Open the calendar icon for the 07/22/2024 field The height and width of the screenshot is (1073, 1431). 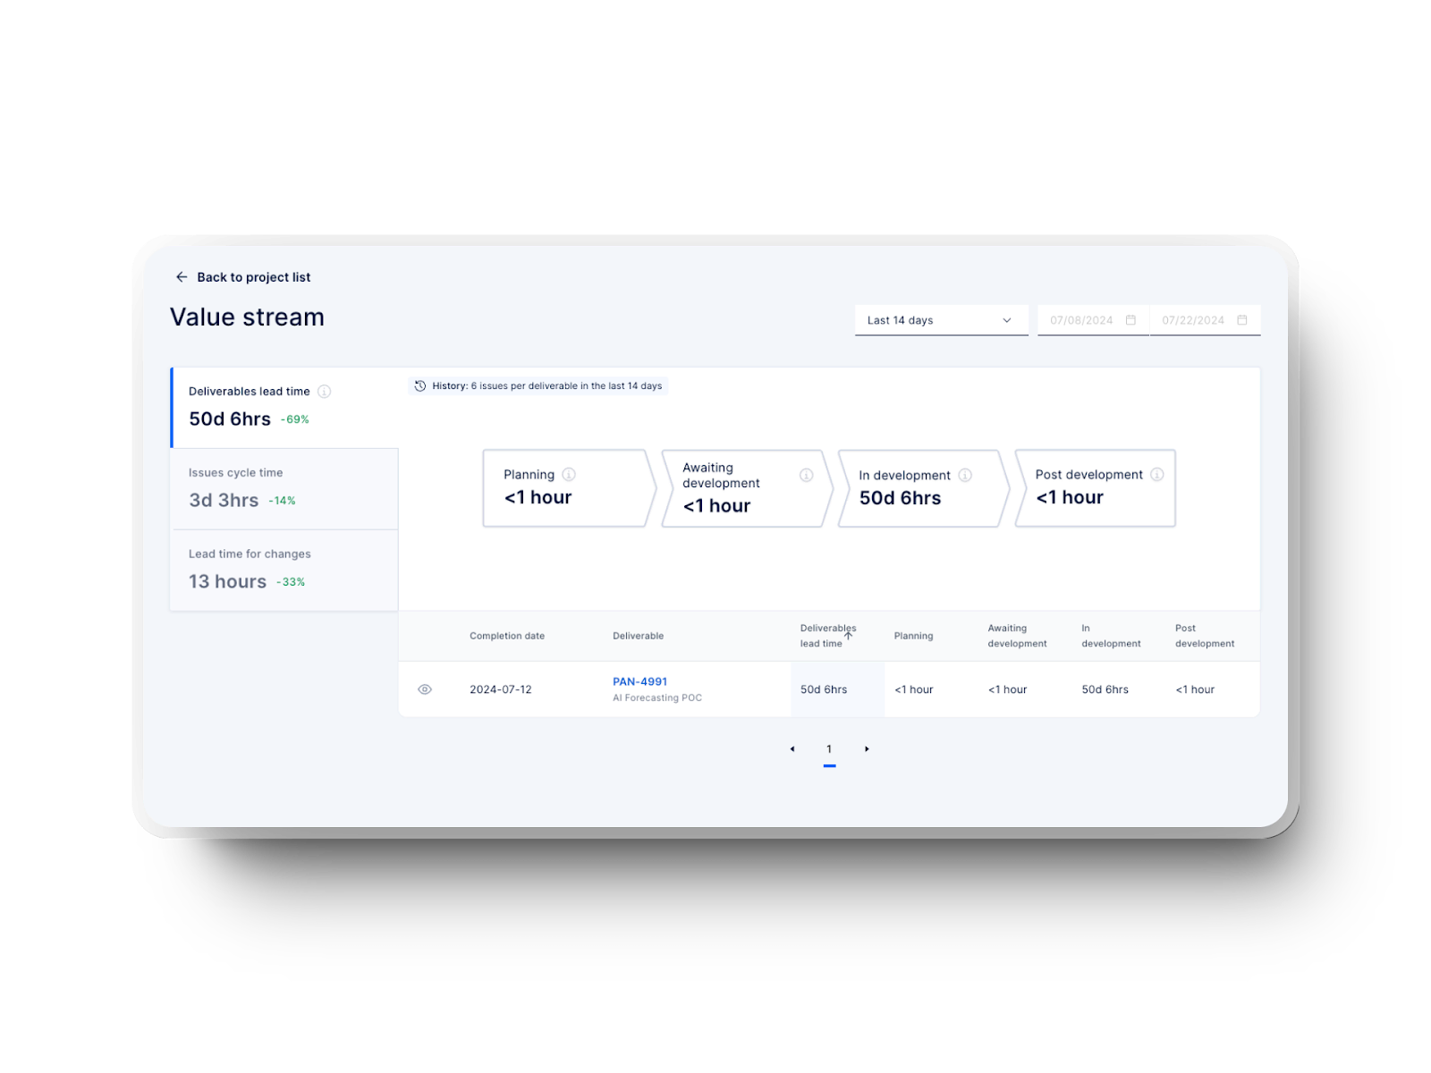pos(1242,319)
